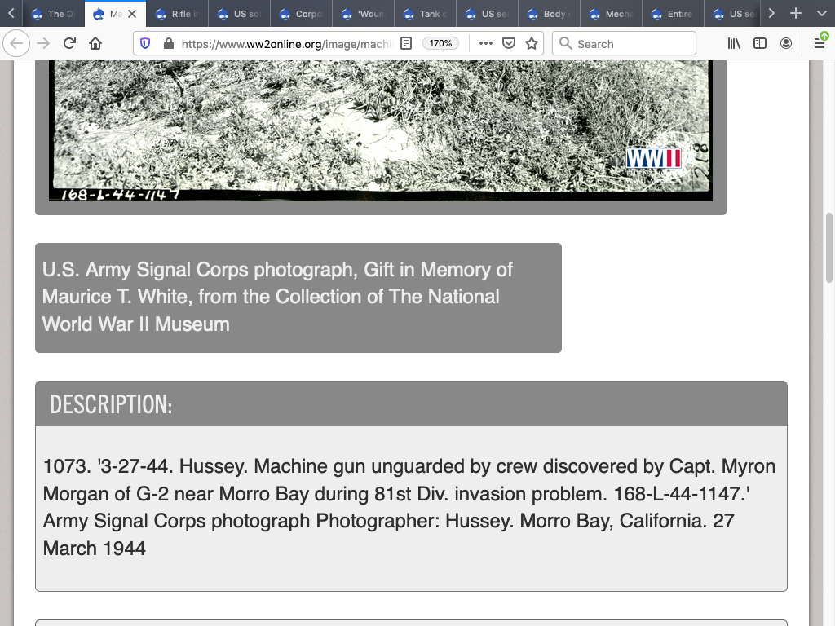Click the vertical page scrollbar thumb
Image resolution: width=835 pixels, height=626 pixels.
tap(828, 247)
